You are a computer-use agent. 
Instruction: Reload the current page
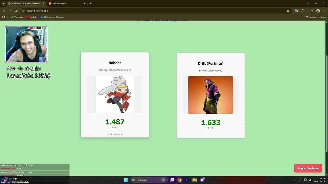coord(16,11)
